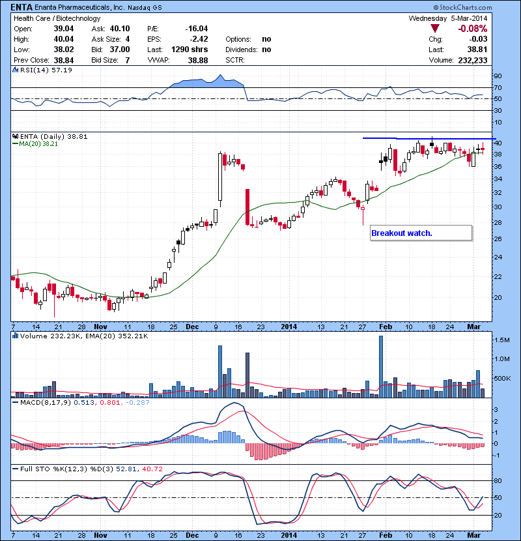Viewport: 521px width, 541px height.
Task: Click the Enanta Pharmaceuticals, Inc. company name
Action: [x=79, y=7]
